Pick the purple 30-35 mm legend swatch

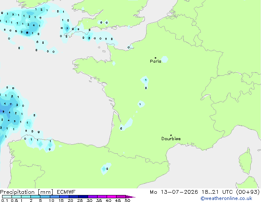pos(93,197)
